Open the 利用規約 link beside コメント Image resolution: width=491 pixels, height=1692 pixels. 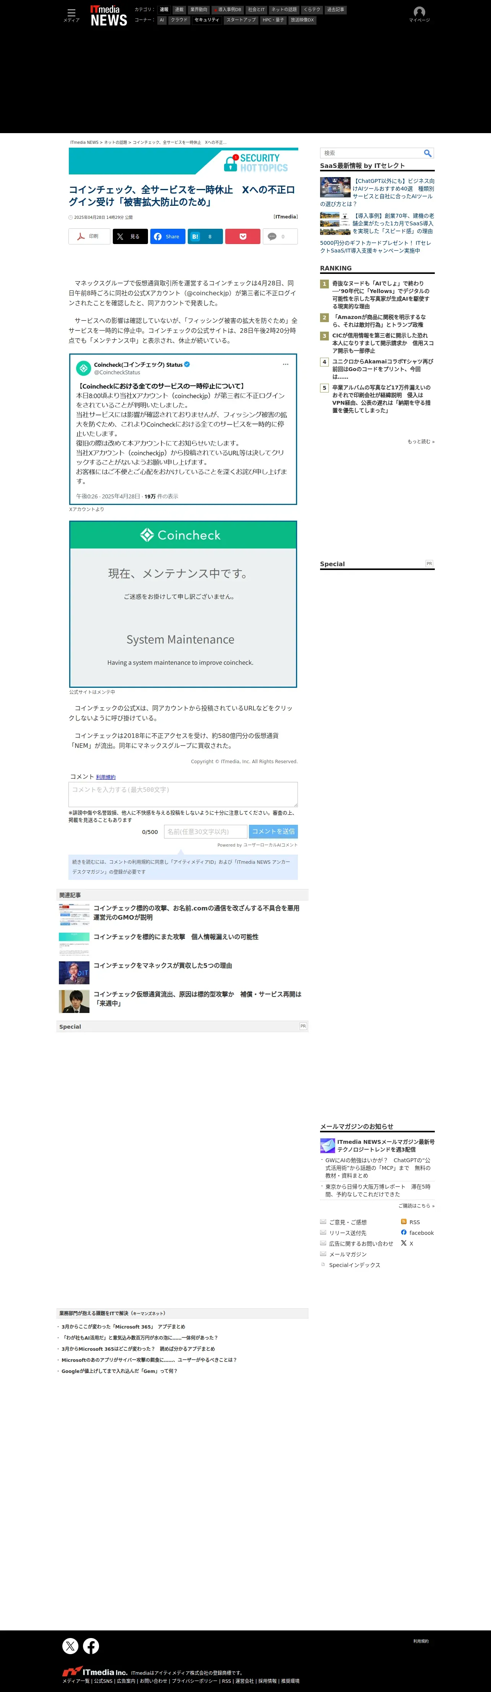pos(106,777)
